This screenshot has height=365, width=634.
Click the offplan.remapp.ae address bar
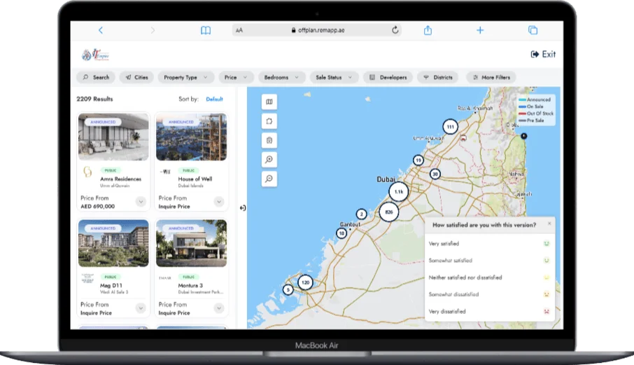tap(317, 30)
